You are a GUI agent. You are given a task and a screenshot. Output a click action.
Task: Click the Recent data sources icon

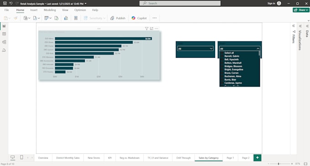coord(35,18)
